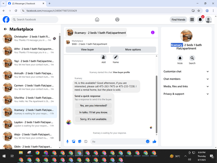Click the chat message scrollbar
The height and width of the screenshot is (163, 217).
coord(156,104)
